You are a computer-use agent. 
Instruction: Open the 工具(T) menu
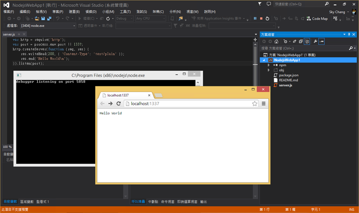tap(125, 12)
